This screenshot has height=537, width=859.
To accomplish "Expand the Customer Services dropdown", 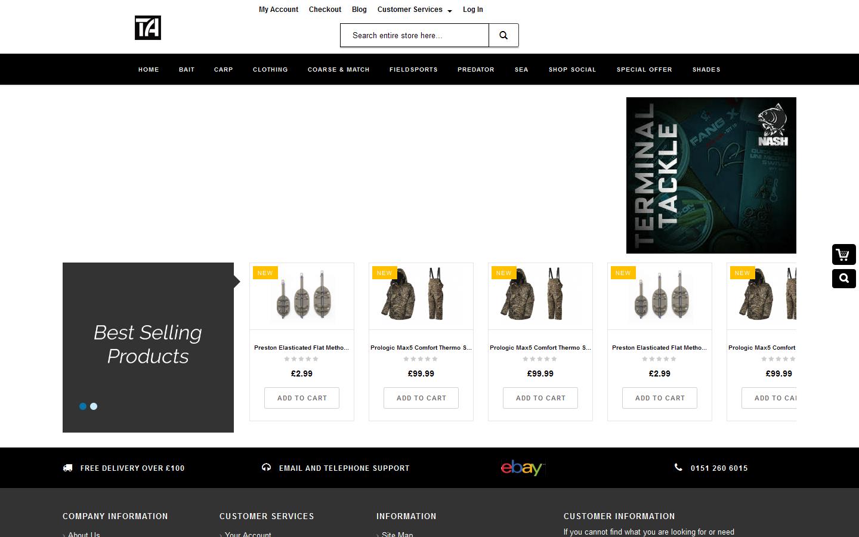I will [415, 10].
